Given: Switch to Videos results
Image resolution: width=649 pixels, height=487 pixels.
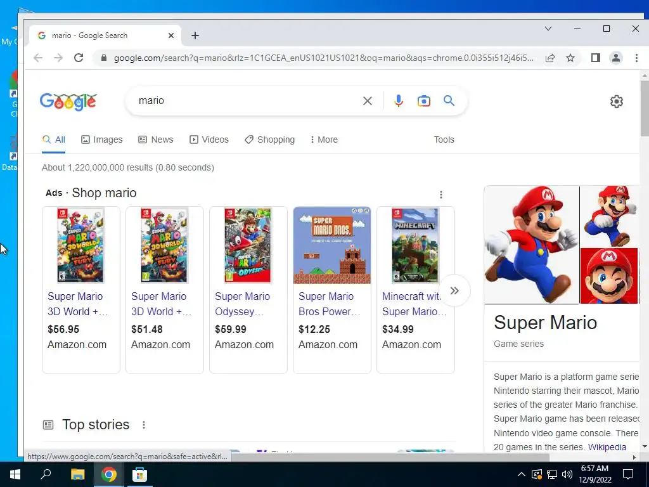Looking at the screenshot, I should click(x=209, y=140).
